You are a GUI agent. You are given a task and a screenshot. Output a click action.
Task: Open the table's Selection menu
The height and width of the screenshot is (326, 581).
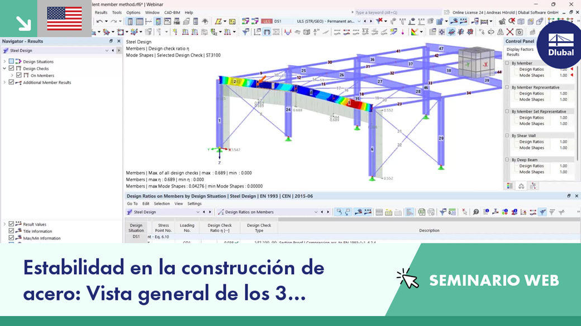161,203
